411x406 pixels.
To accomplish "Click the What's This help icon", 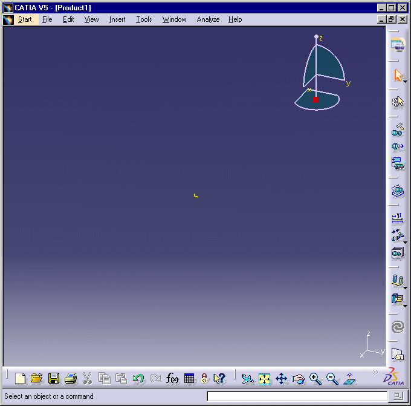I will [x=219, y=379].
